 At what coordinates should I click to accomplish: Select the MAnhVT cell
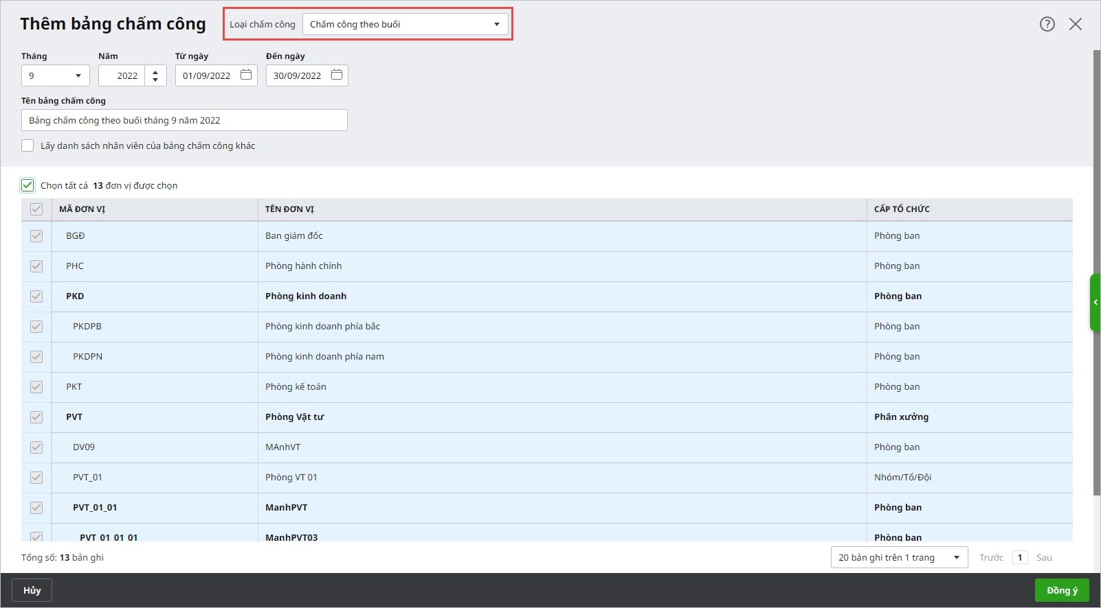pos(562,447)
